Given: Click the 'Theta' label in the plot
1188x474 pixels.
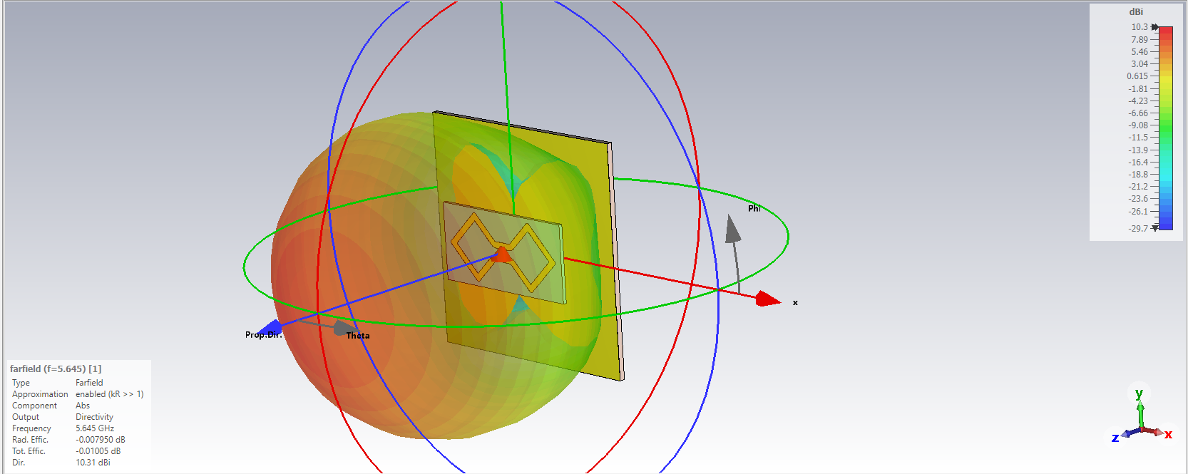Looking at the screenshot, I should click(x=358, y=335).
